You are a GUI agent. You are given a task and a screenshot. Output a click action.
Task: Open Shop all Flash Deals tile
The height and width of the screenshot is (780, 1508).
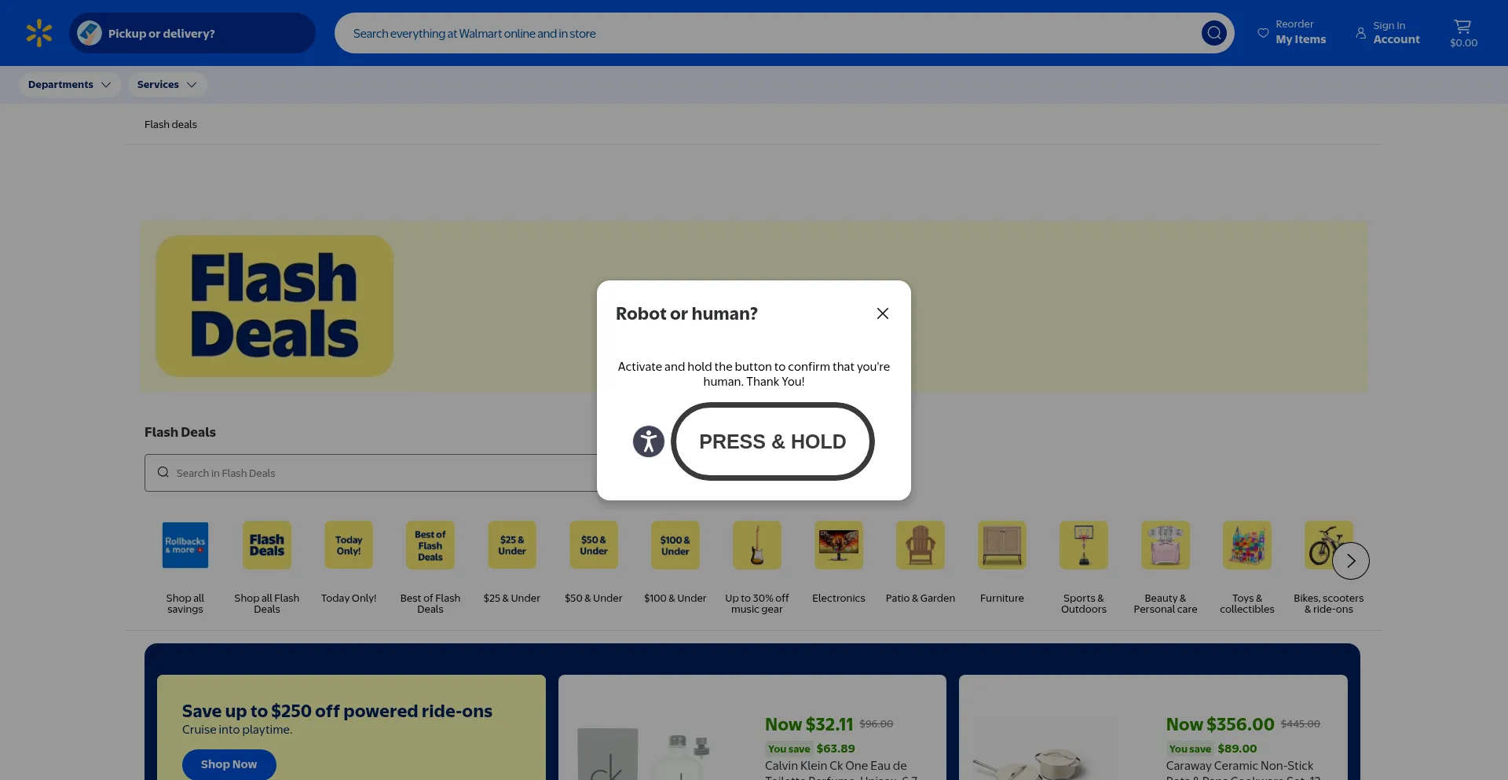[x=267, y=568]
